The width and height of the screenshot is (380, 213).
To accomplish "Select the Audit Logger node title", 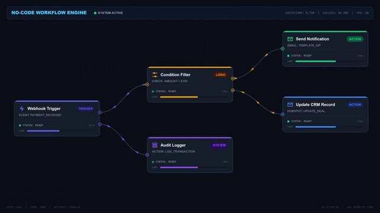I will pos(173,145).
